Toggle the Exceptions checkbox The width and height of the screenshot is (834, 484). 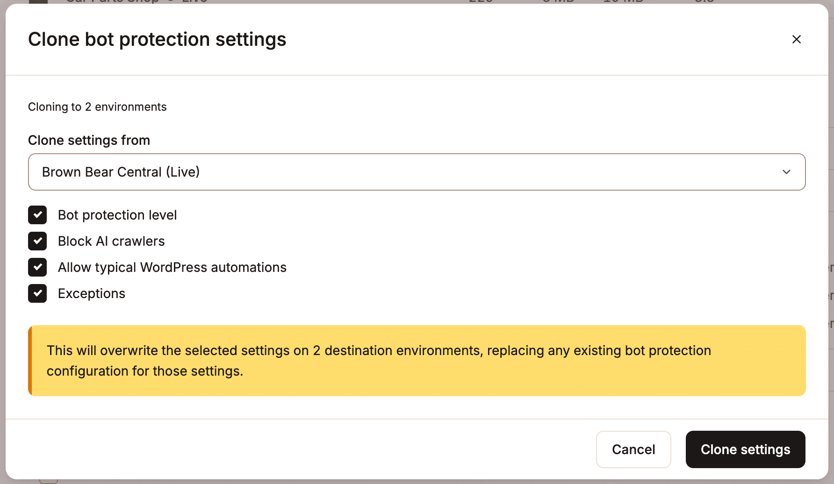pos(37,293)
